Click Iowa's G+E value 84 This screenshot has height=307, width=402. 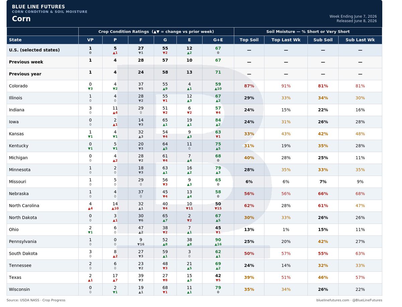pyautogui.click(x=218, y=120)
